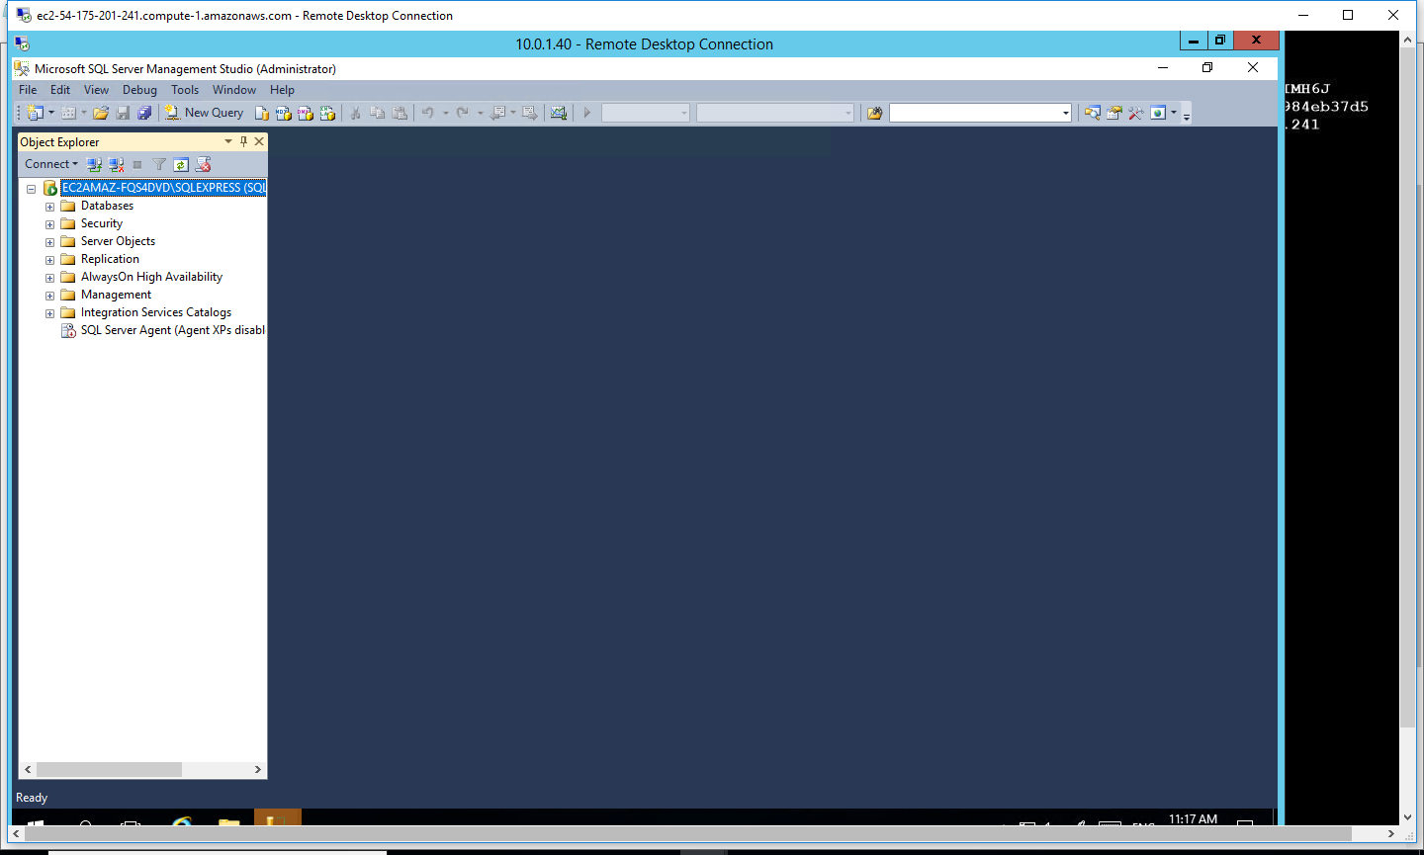Viewport: 1424px width, 855px height.
Task: Click the Activity Monitor icon
Action: pos(558,112)
